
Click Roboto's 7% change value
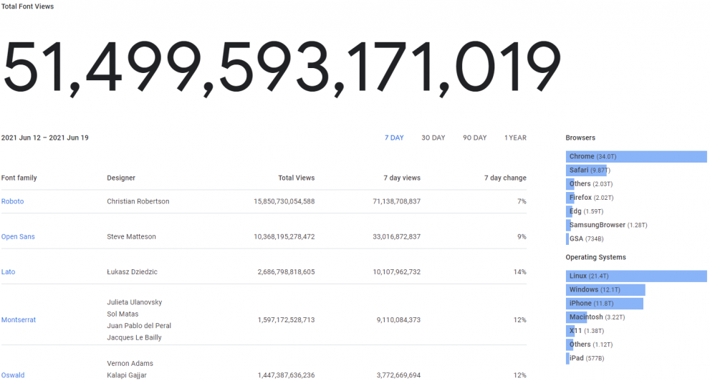click(x=522, y=201)
